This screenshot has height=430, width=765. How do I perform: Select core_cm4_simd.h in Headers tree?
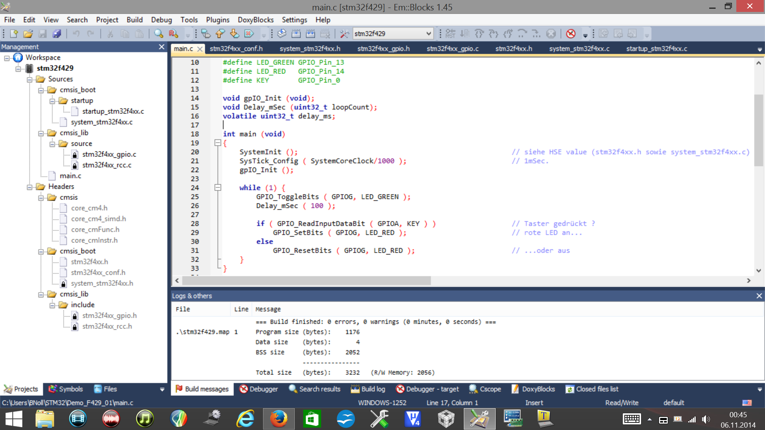point(98,219)
